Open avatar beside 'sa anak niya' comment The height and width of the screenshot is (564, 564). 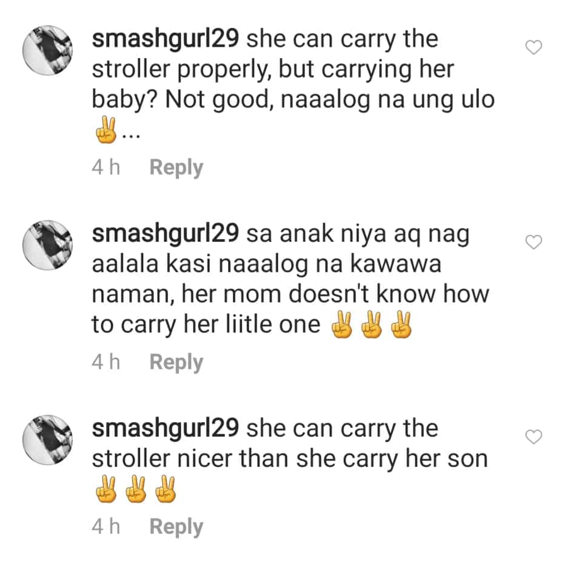pyautogui.click(x=47, y=245)
